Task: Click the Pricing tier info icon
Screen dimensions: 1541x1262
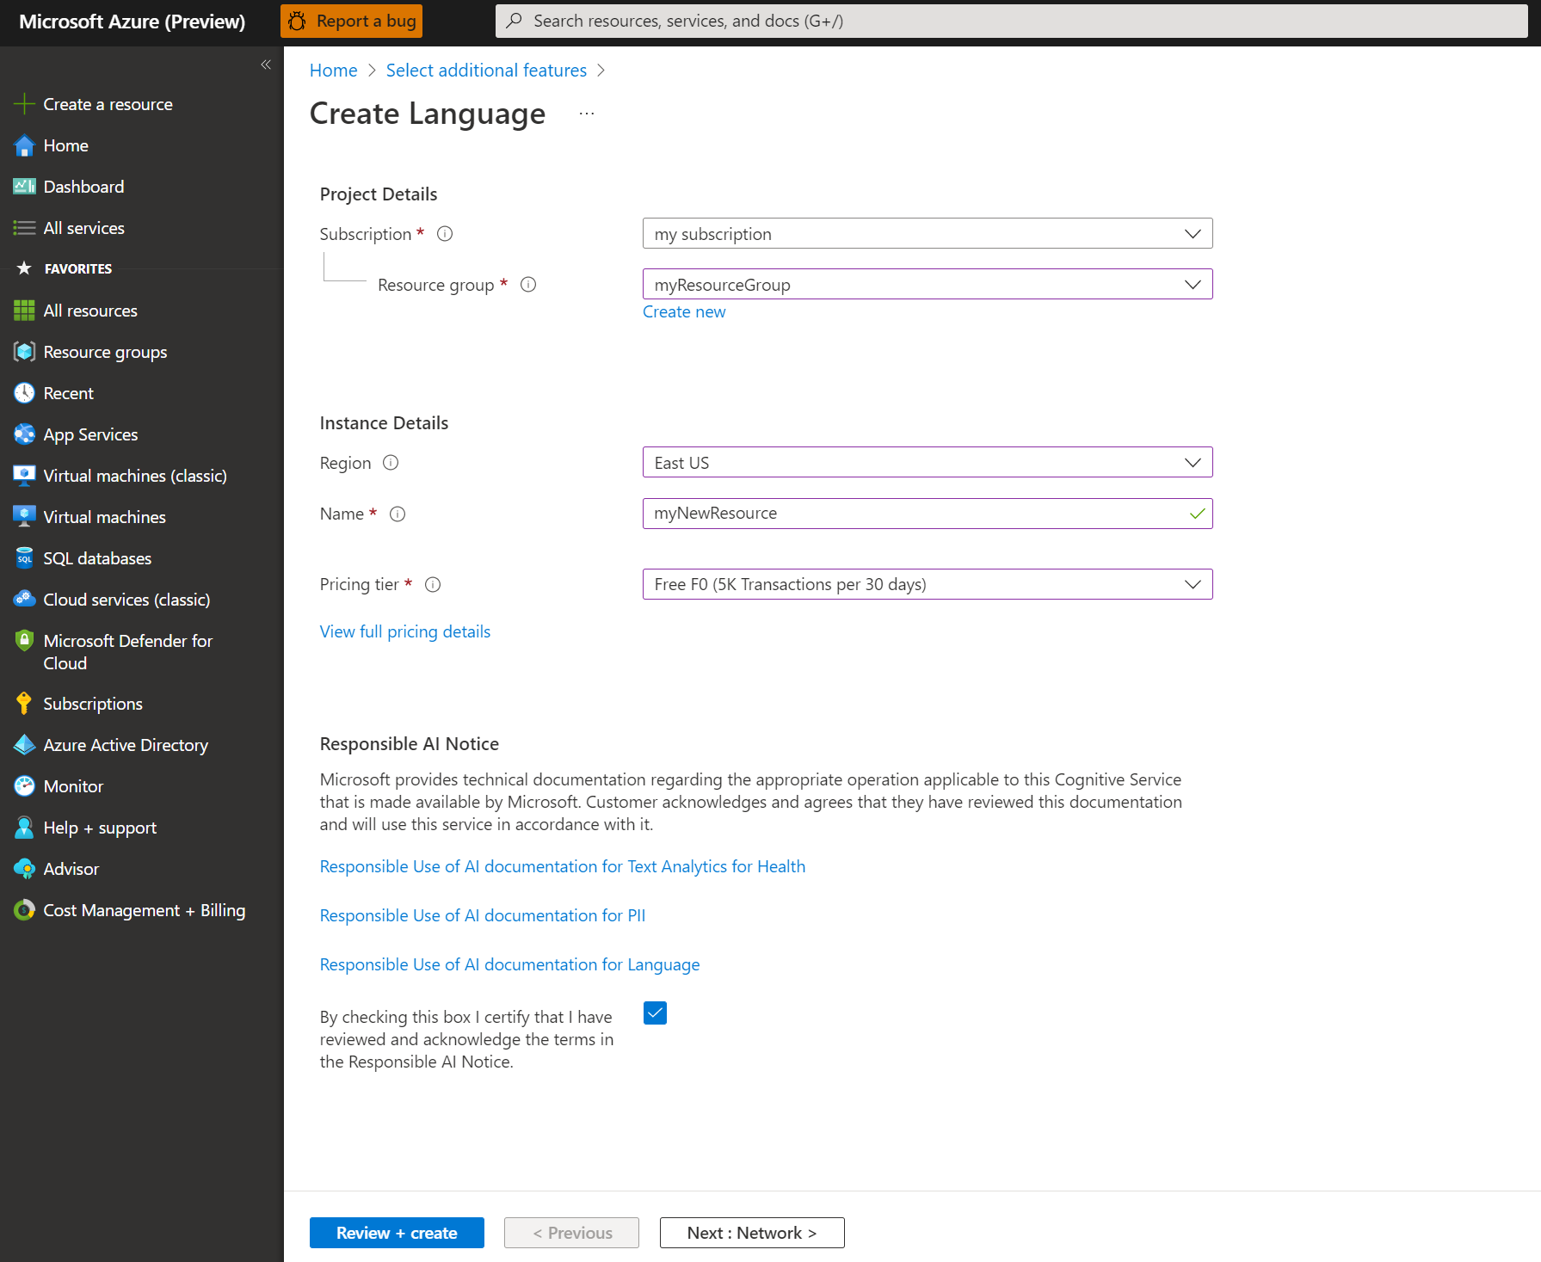Action: [x=433, y=585]
